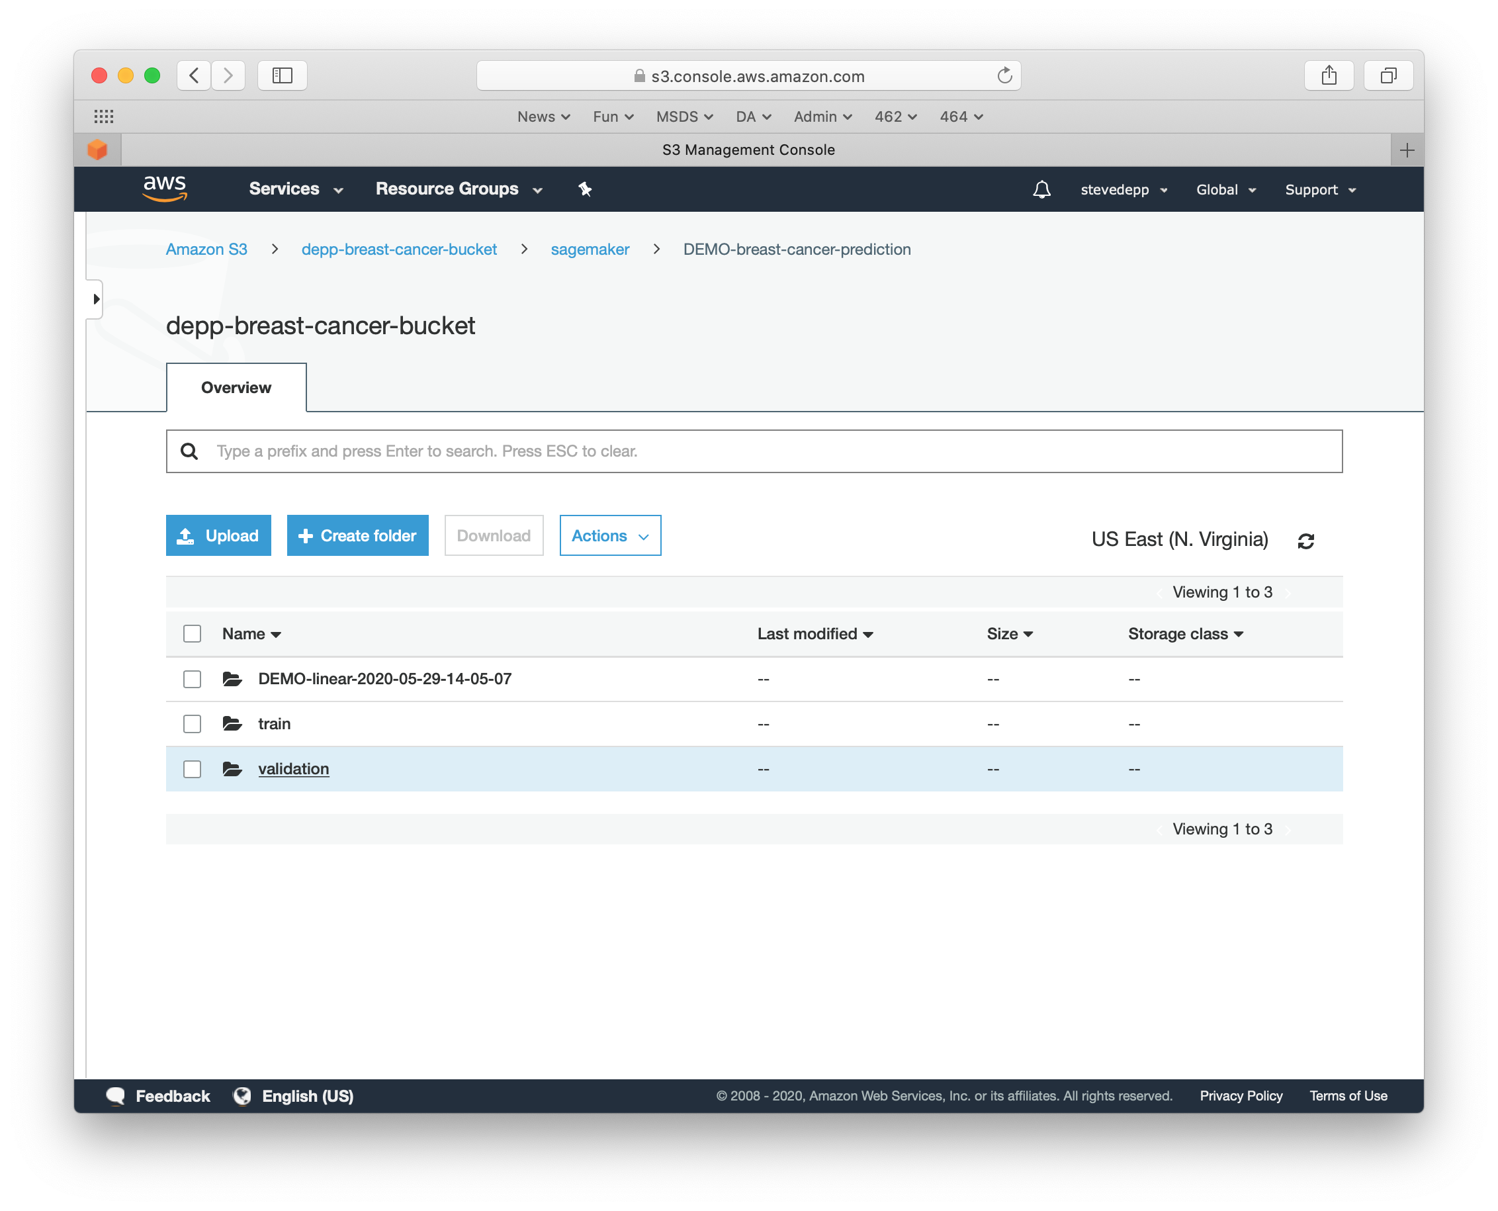This screenshot has width=1498, height=1211.
Task: Check the validation folder checkbox
Action: (x=193, y=769)
